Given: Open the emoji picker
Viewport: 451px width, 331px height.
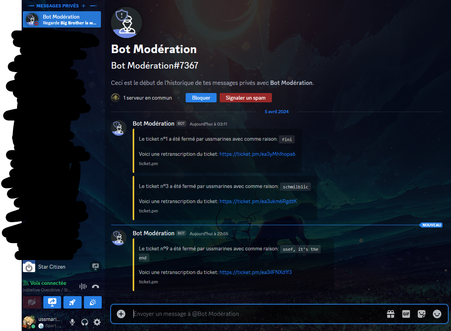Looking at the screenshot, I should [x=437, y=314].
